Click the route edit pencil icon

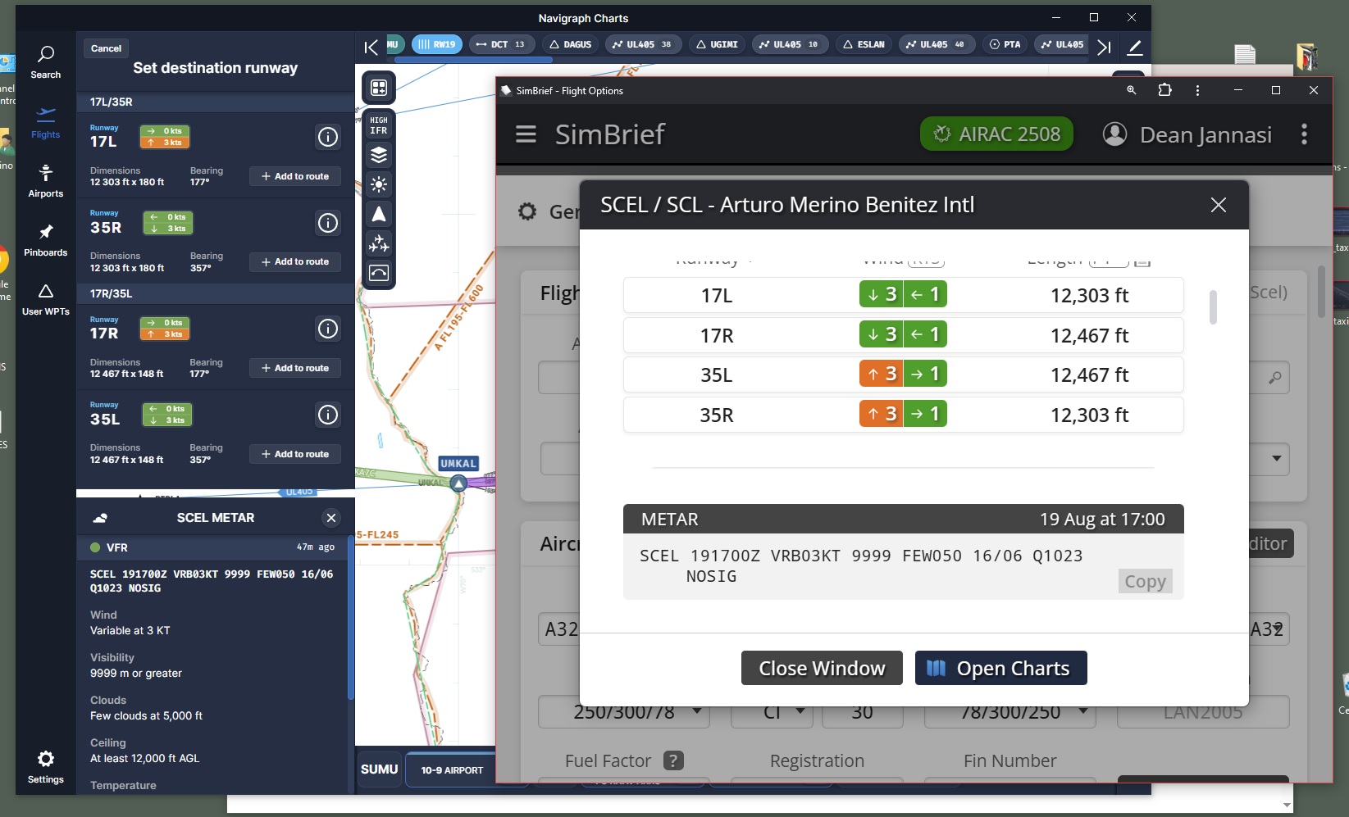1135,47
